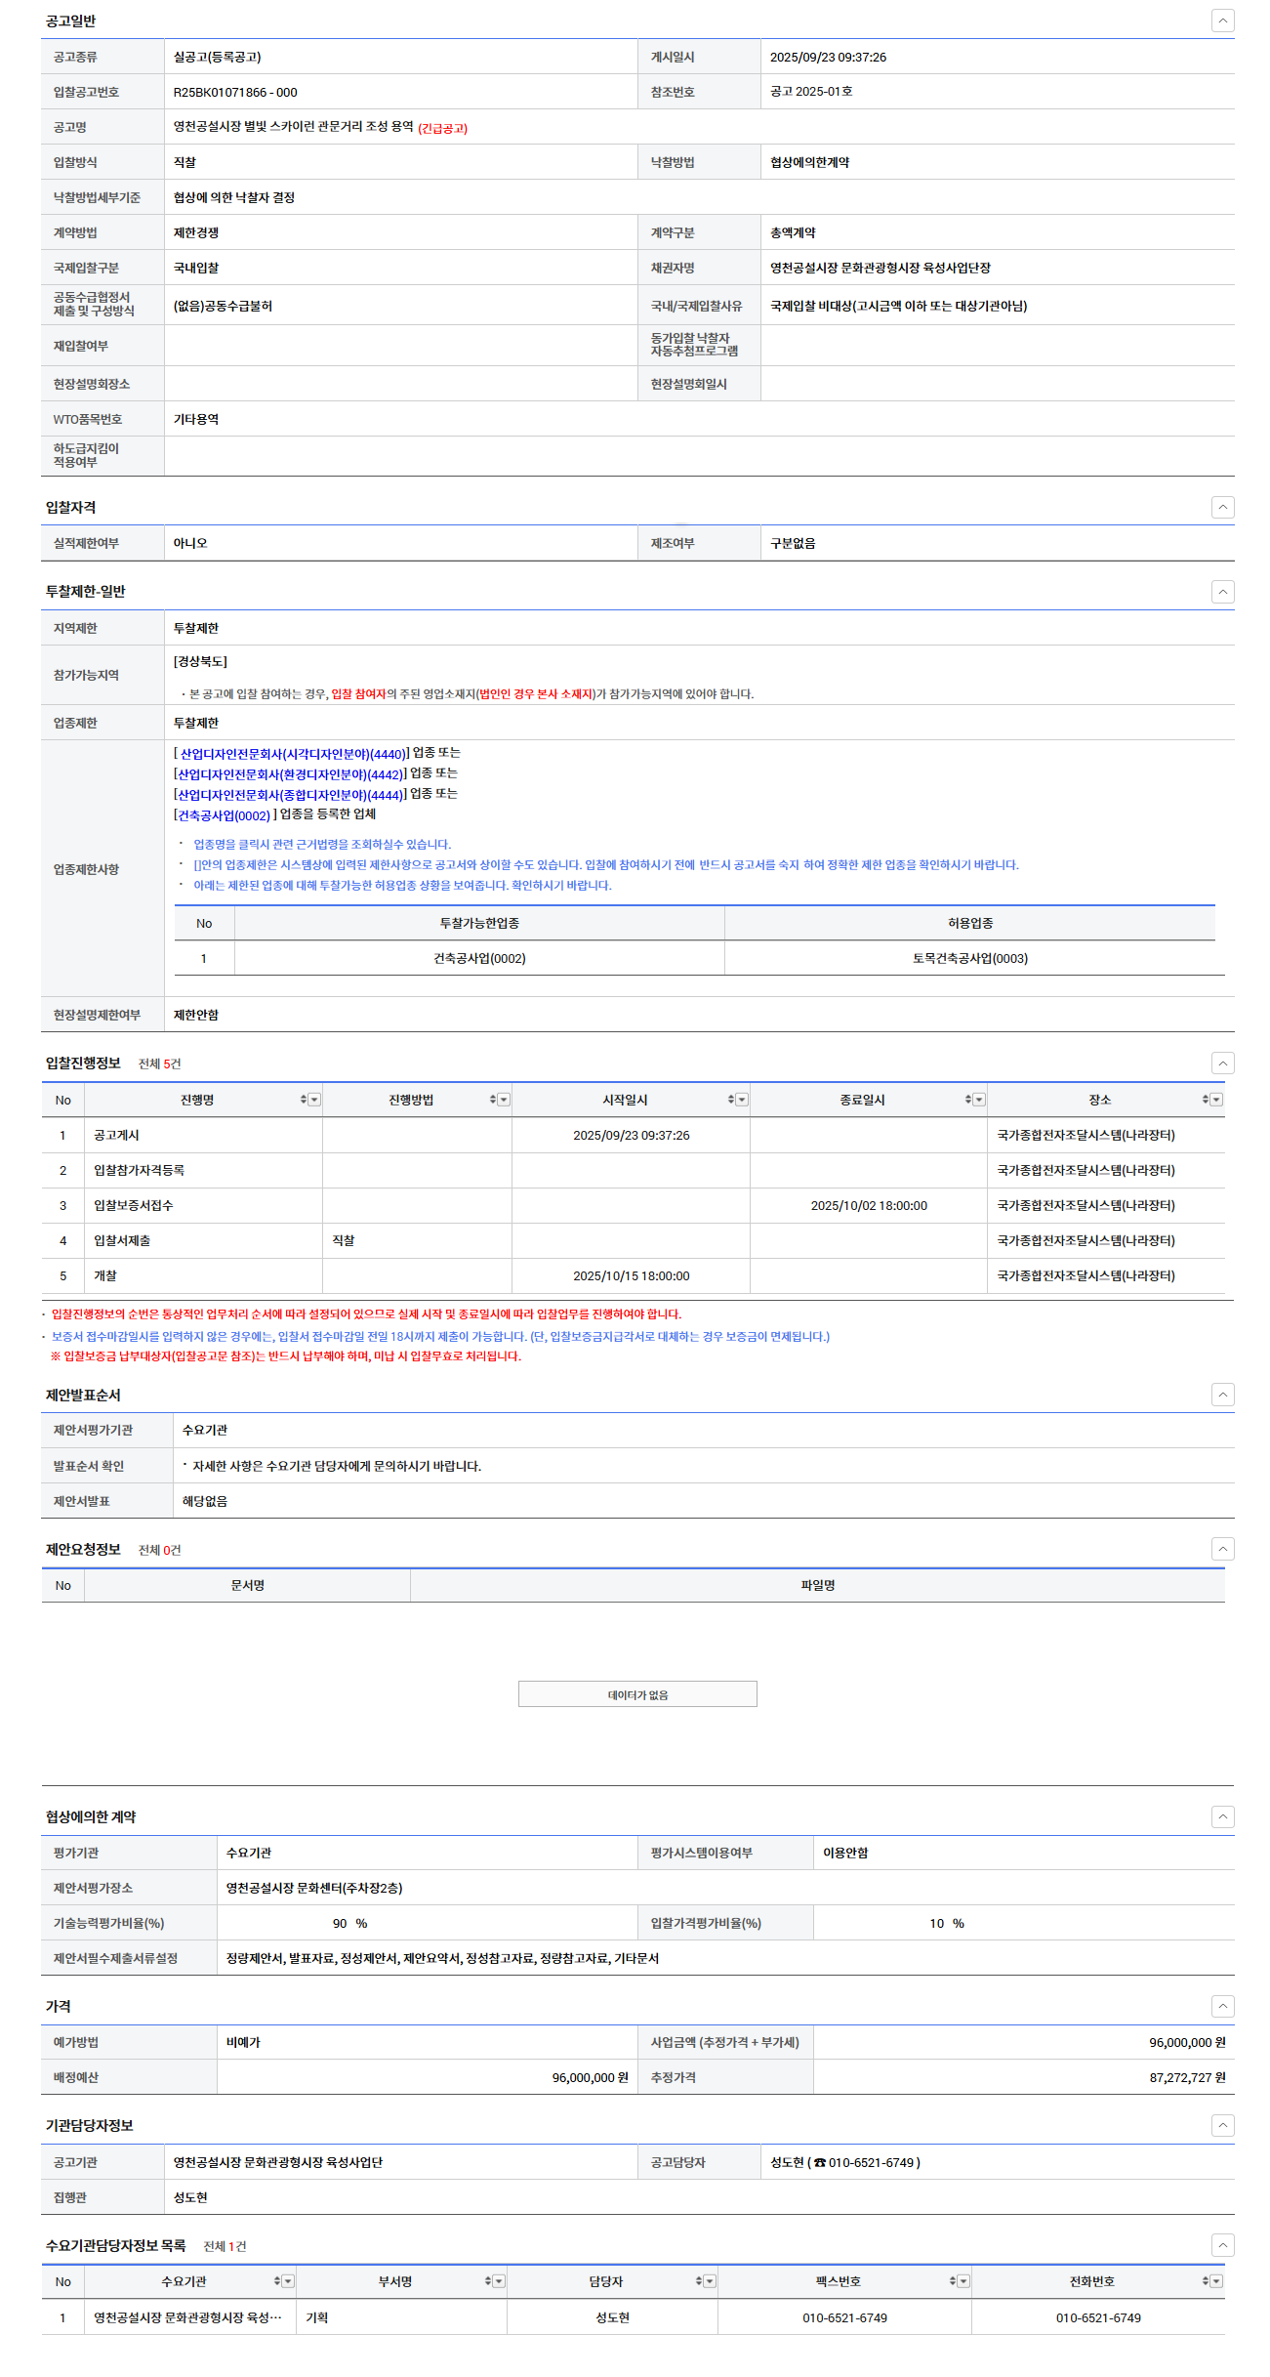Open the 시작일시 column filter dropdown
1270x2377 pixels.
pos(742,1100)
